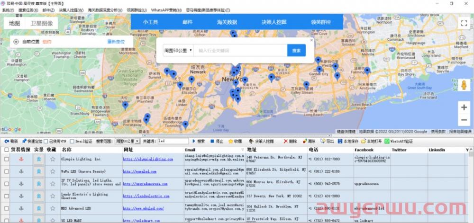This screenshot has height=223, width=474.
Task: Switch map to 卫星图像 view
Action: (x=42, y=23)
